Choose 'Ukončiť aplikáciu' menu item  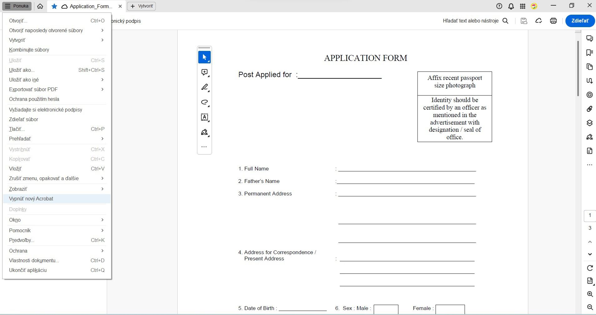point(57,270)
